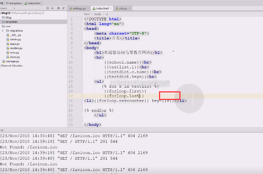Collapse the ul tag fold marker

click(x=83, y=82)
